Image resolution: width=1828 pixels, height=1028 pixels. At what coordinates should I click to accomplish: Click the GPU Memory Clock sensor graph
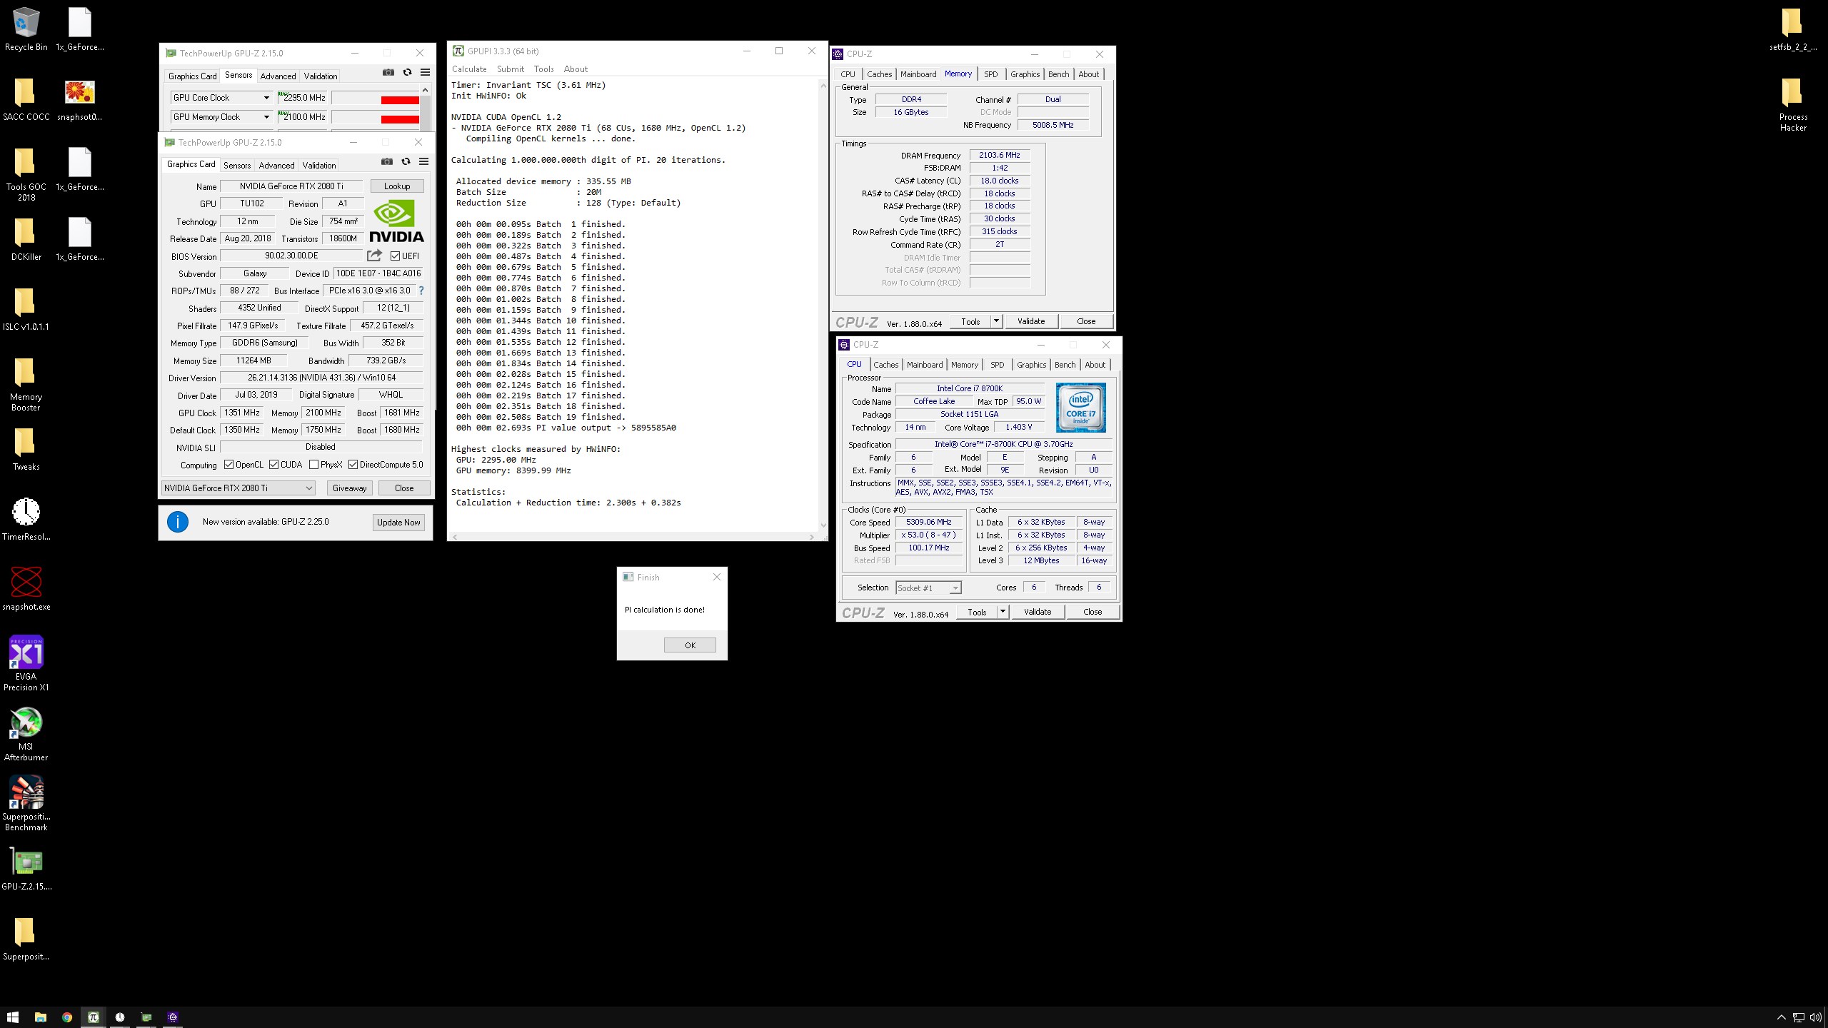[376, 117]
